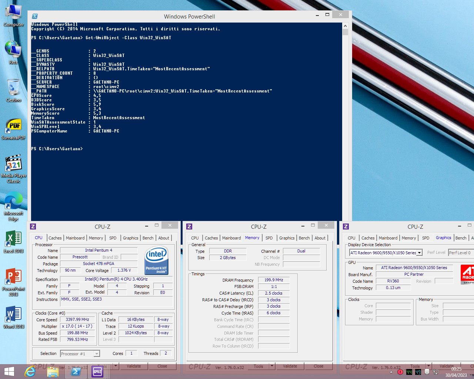Image resolution: width=474 pixels, height=379 pixels.
Task: Open File Explorer from the taskbar
Action: (53, 371)
